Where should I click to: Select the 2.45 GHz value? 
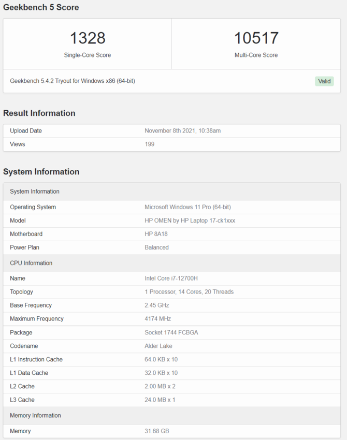[156, 305]
